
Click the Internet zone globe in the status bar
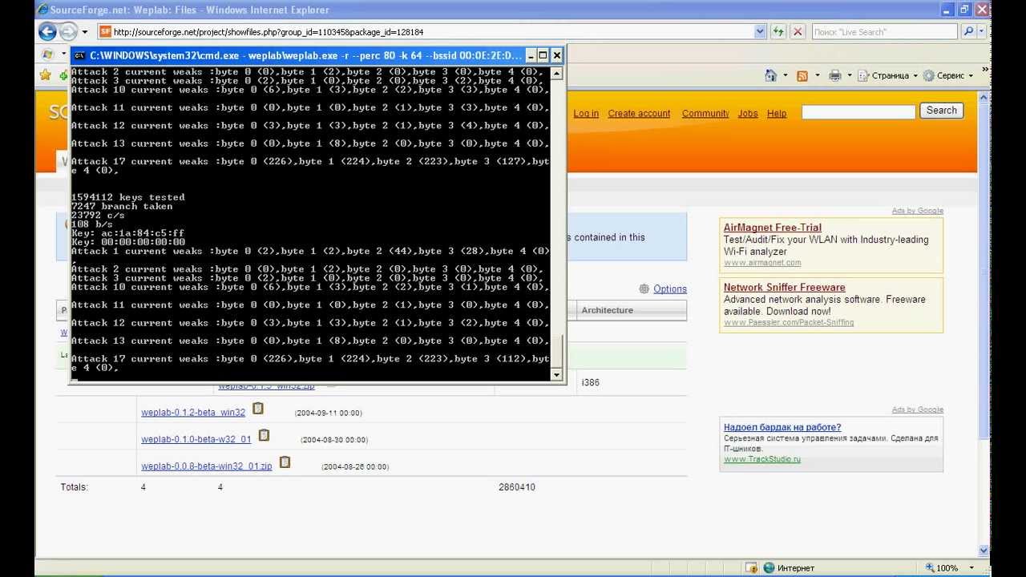coord(769,567)
